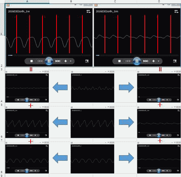This screenshot has width=181, height=177.
Task: Go to previous track in 20160302cnfn_1im player
Action: pos(128,61)
